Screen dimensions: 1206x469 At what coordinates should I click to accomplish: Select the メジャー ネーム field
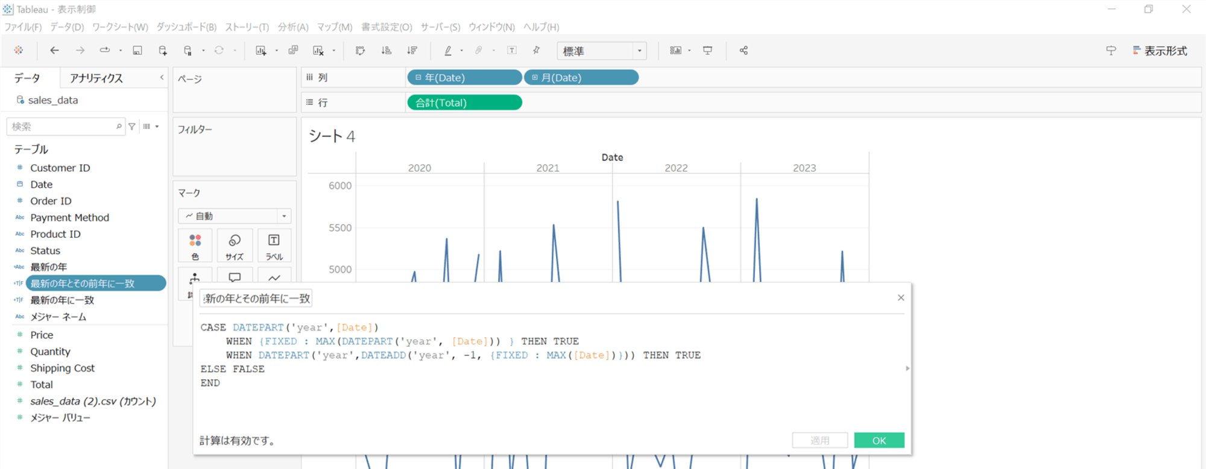58,317
